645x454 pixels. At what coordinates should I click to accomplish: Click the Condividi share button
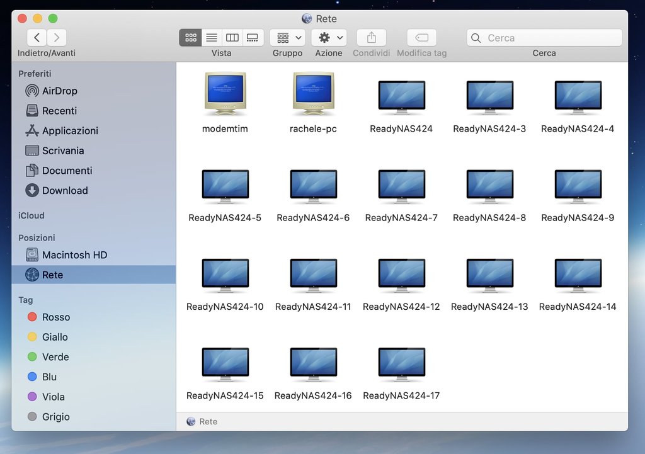pyautogui.click(x=372, y=38)
